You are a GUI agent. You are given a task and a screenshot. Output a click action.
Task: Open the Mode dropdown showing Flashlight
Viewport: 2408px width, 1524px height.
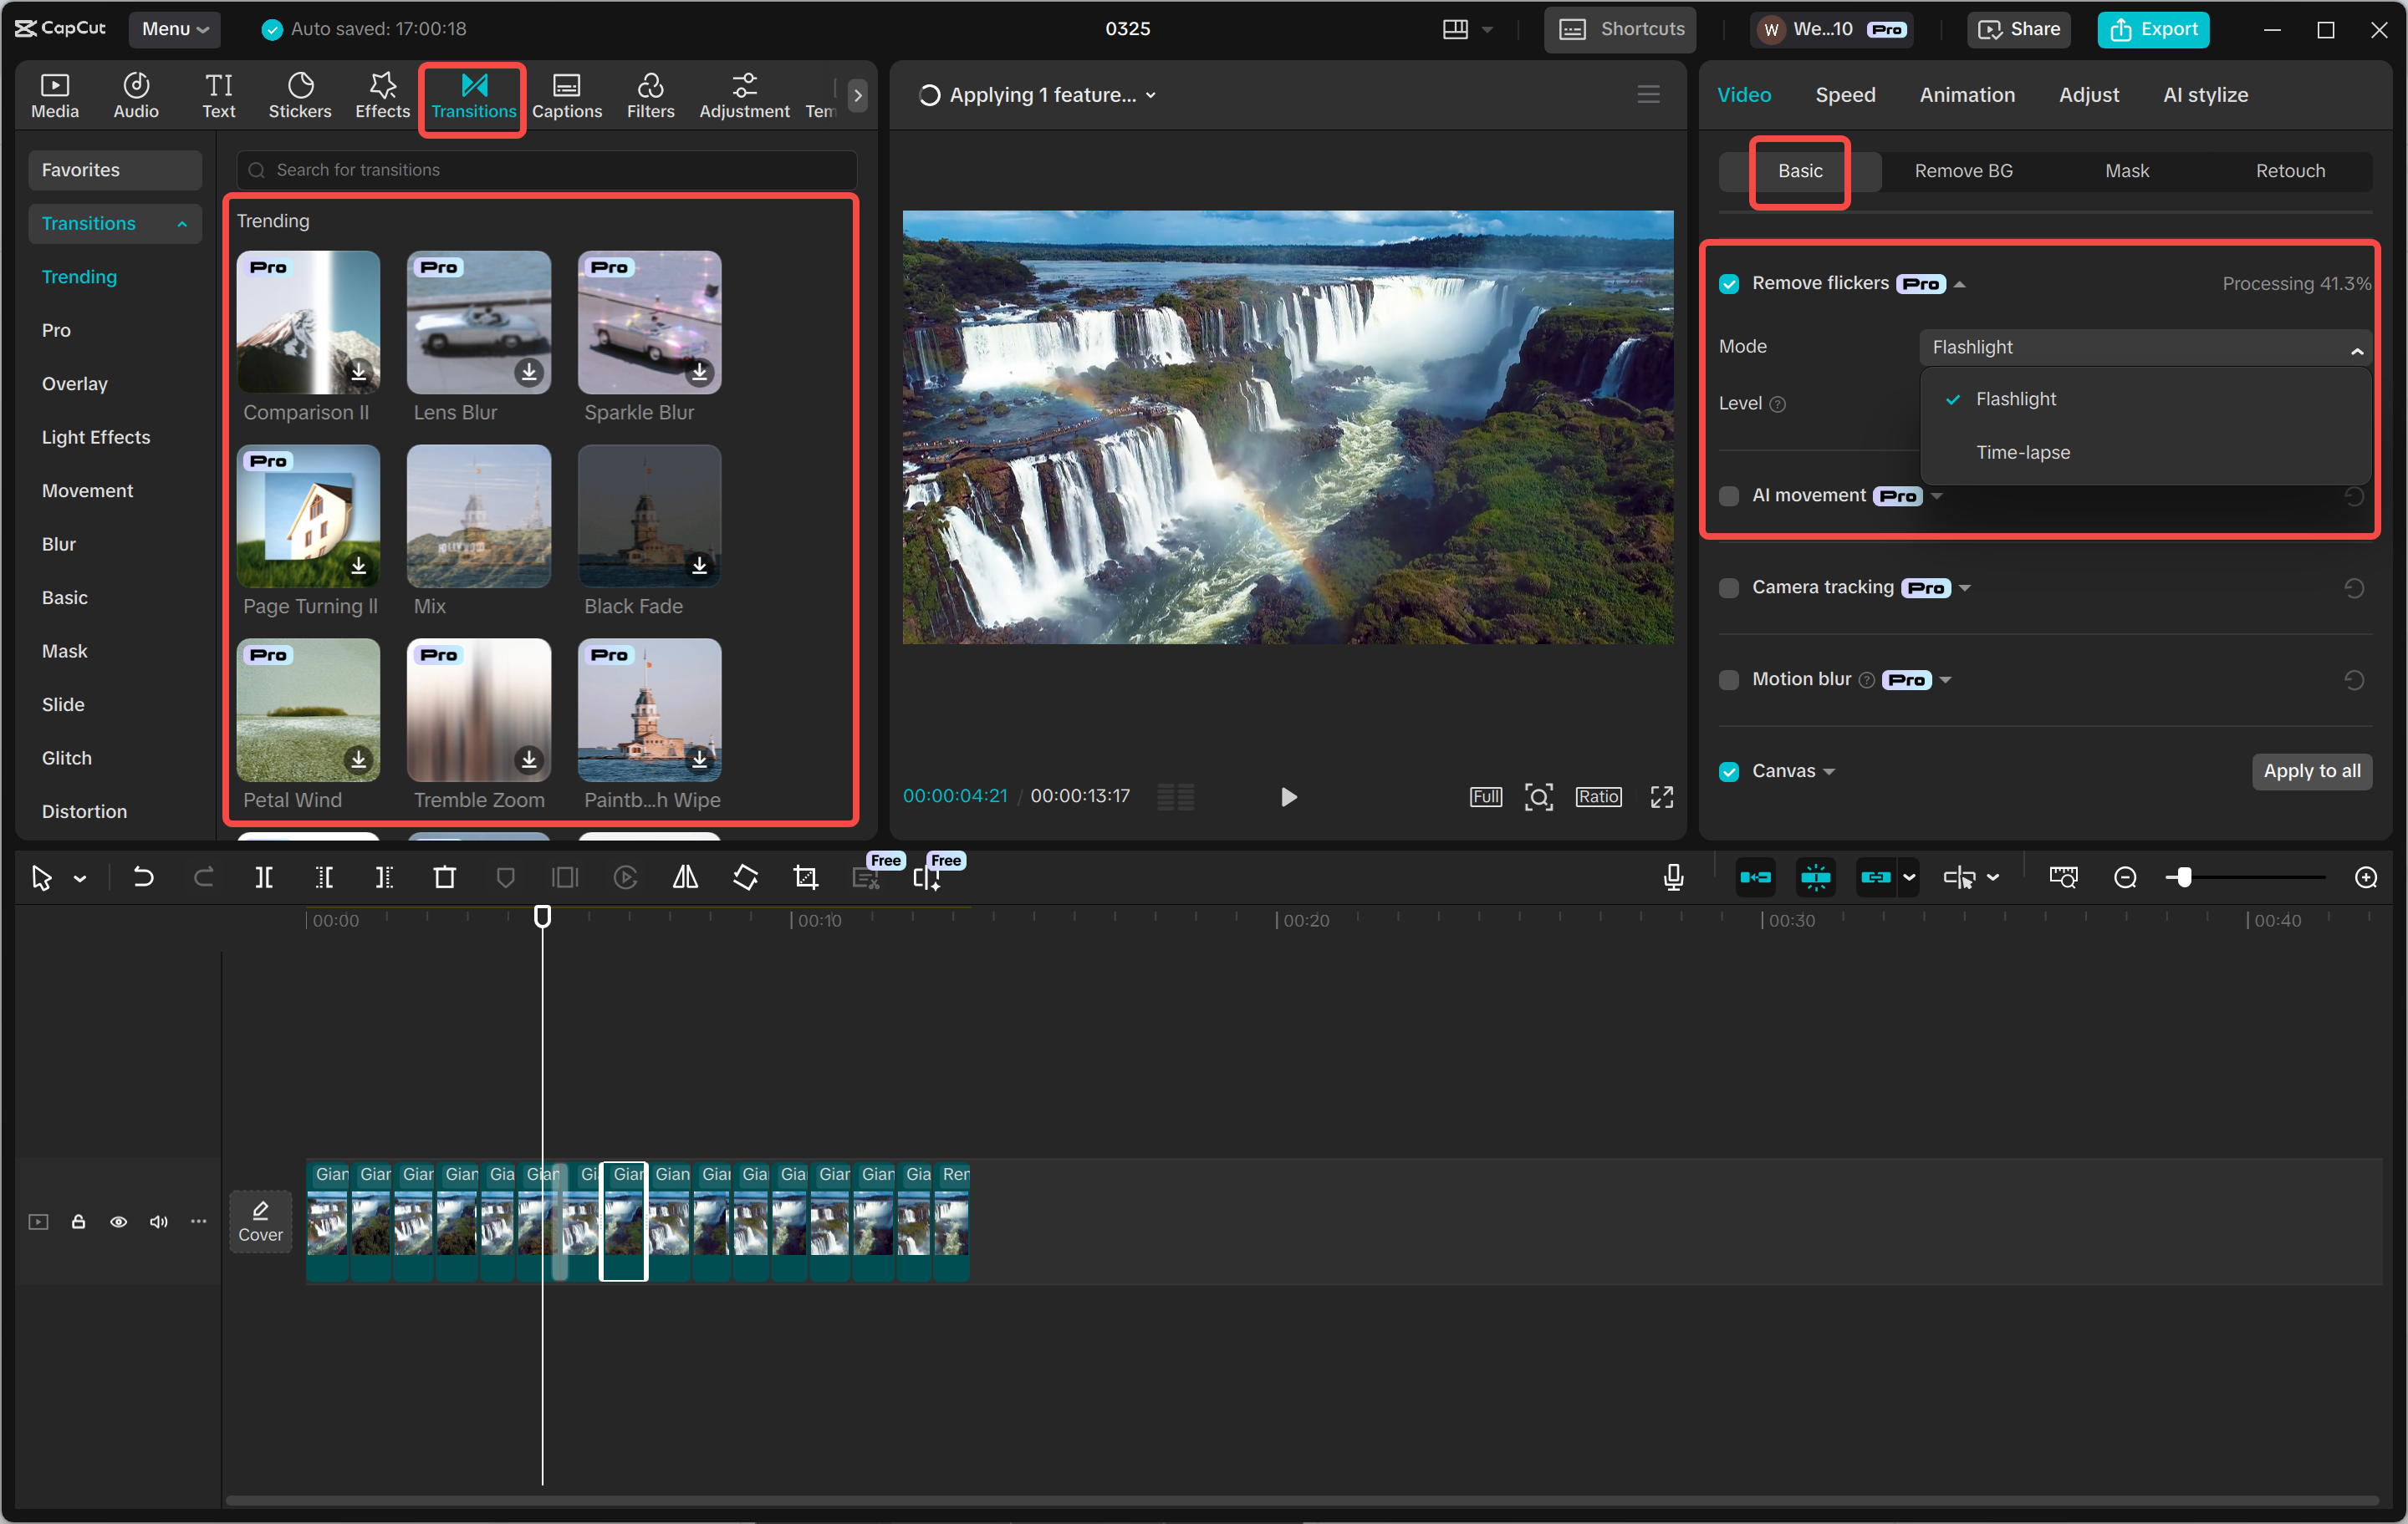coord(2143,347)
